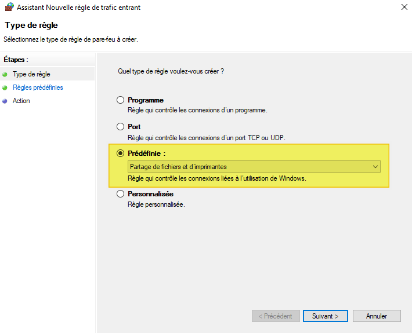Click blue bullet beside Action step
The image size is (412, 333).
tap(5, 101)
